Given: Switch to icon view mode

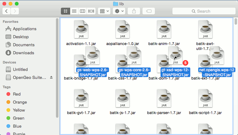Looking at the screenshot, I should pos(65,11).
